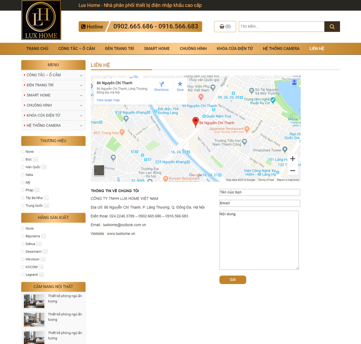Open Directions on the map card
The height and width of the screenshot is (344, 361).
(161, 86)
